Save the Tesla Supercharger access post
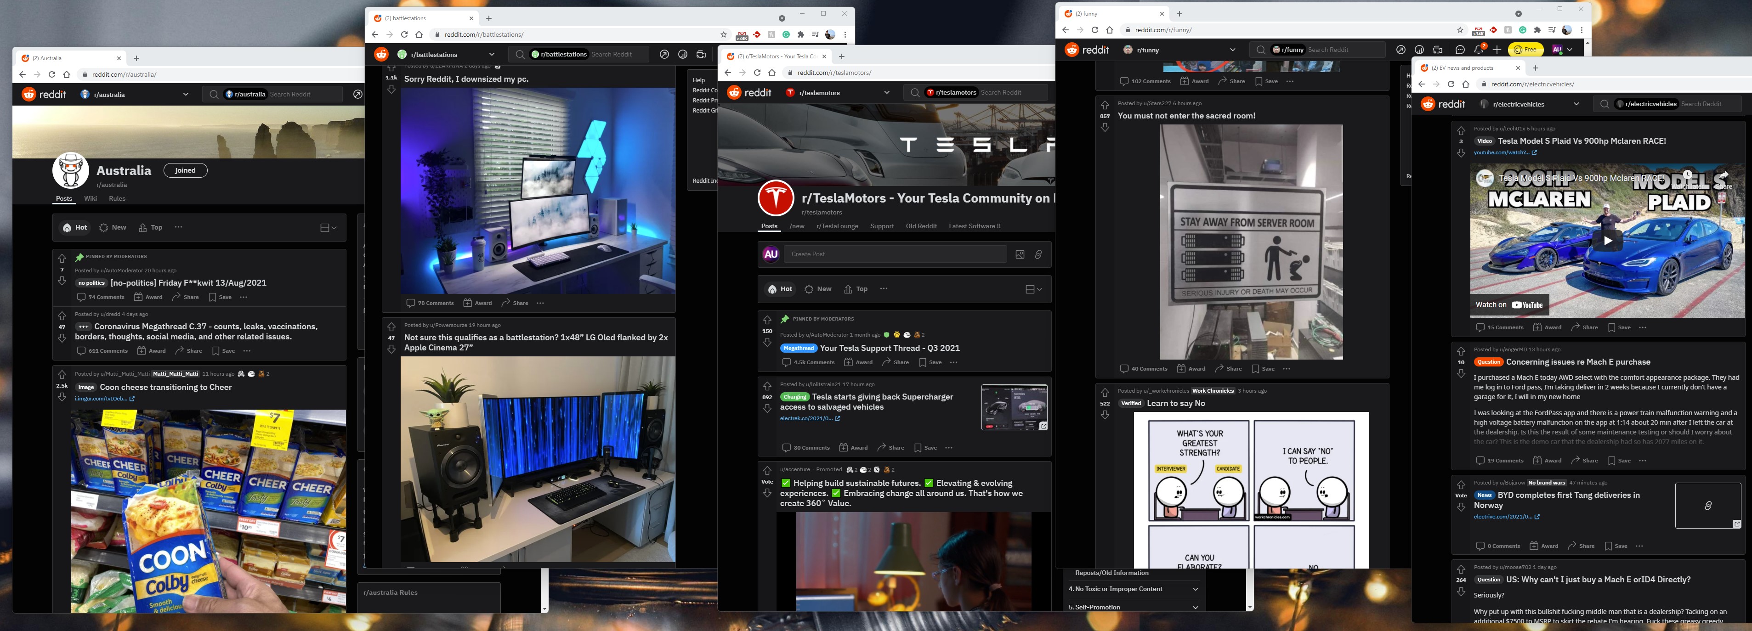 926,447
